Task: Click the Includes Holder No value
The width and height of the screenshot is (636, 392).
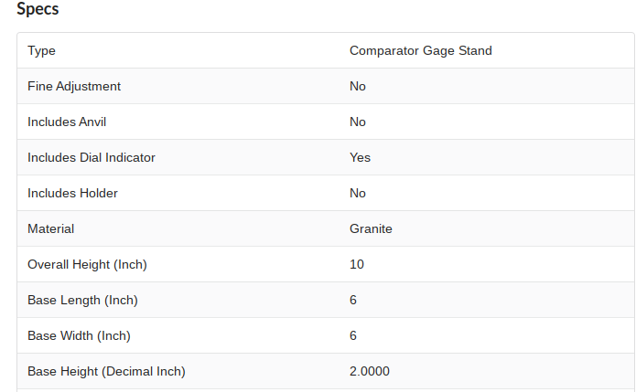Action: (358, 194)
